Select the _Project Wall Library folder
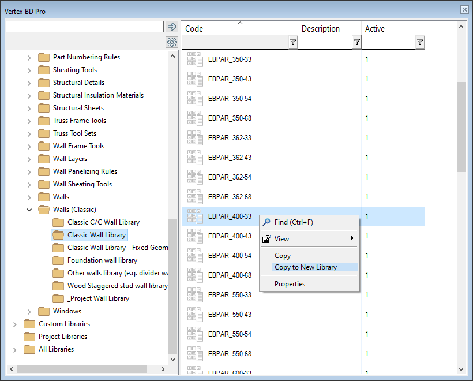 [x=98, y=298]
